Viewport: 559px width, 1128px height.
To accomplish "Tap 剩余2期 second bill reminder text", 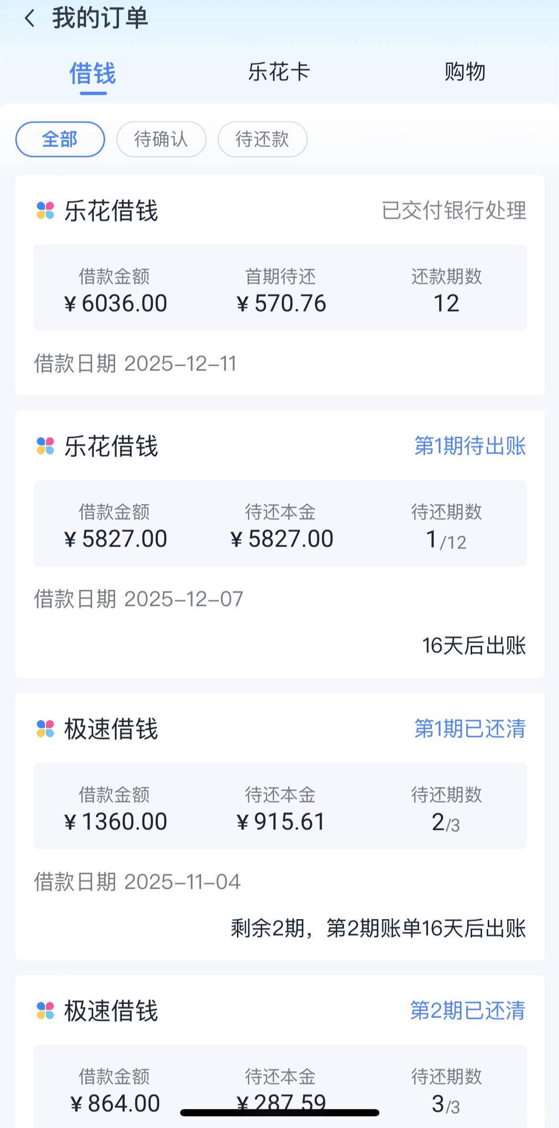I will click(378, 928).
